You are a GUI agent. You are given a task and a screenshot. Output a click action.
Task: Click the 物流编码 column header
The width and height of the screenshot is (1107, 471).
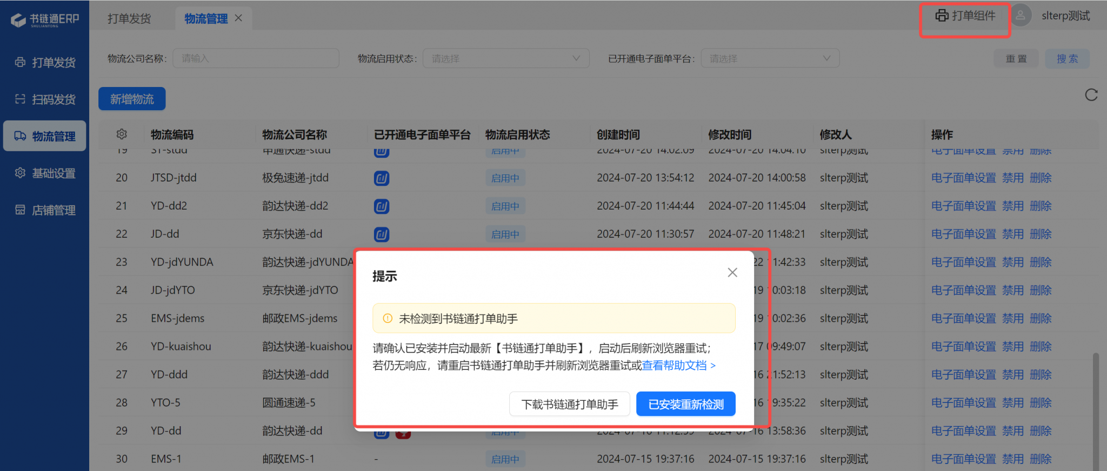[172, 134]
